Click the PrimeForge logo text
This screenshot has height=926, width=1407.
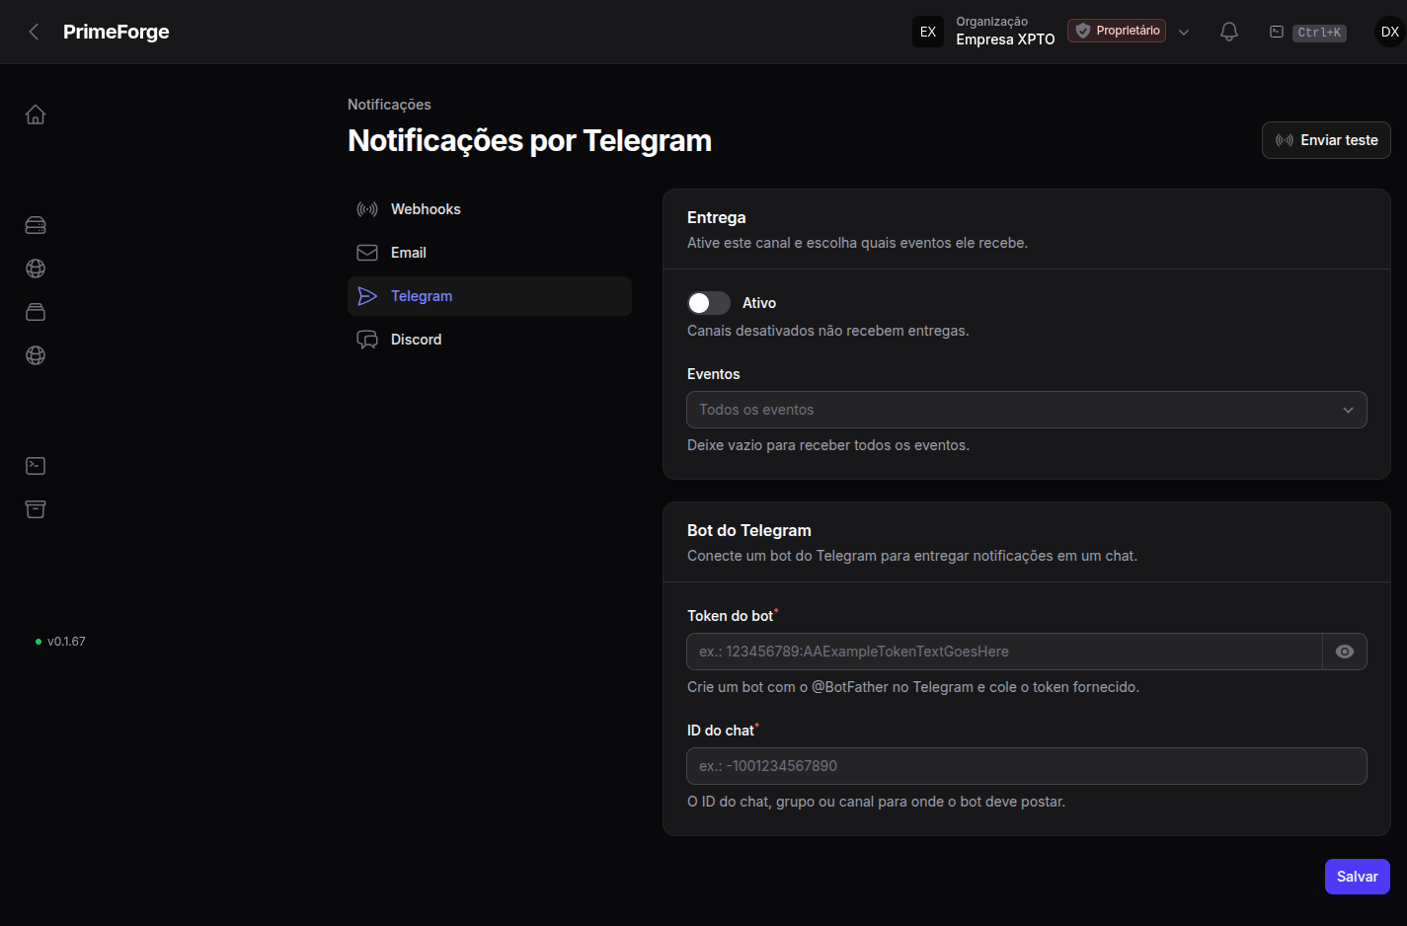click(x=117, y=32)
